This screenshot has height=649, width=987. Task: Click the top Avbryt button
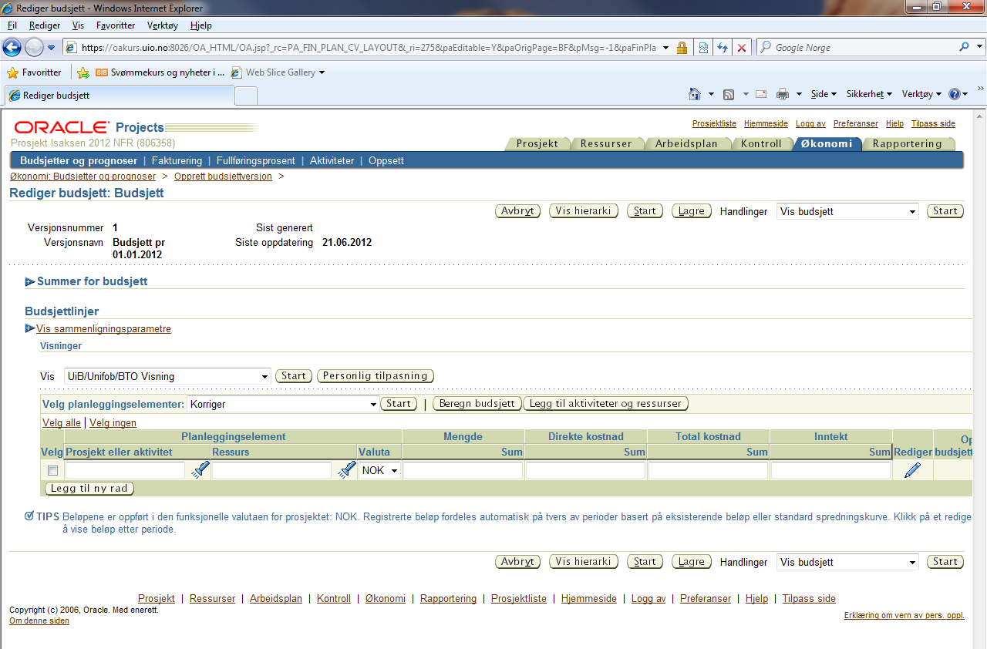[x=517, y=211]
